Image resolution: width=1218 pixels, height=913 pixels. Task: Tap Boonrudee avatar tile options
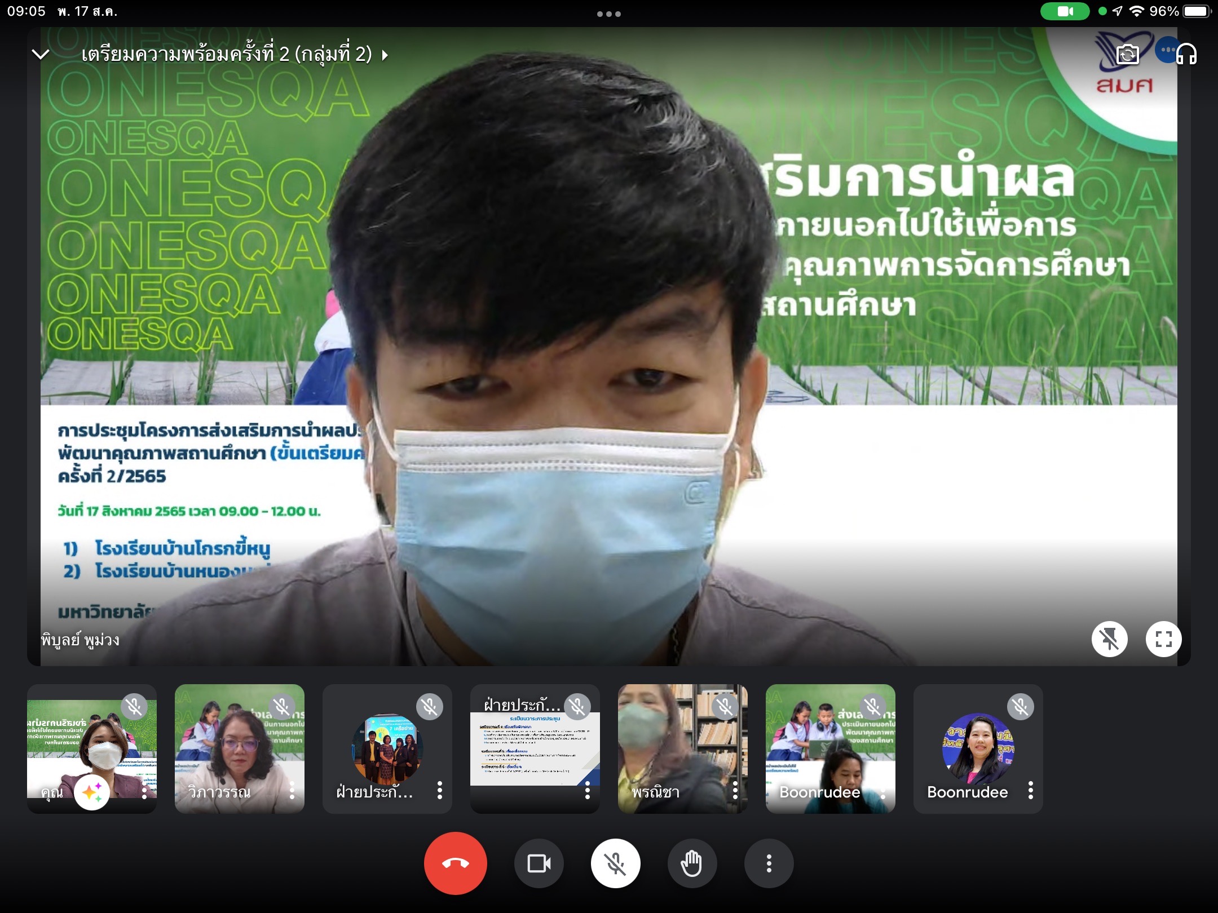pos(1031,791)
